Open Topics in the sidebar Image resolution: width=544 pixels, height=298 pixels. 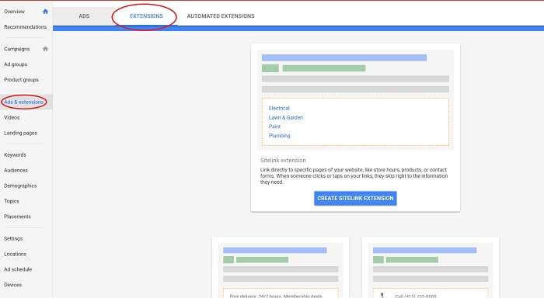(12, 201)
